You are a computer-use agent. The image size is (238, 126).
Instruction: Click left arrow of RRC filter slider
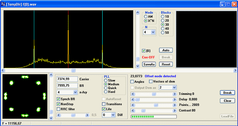pyautogui.click(x=59, y=115)
